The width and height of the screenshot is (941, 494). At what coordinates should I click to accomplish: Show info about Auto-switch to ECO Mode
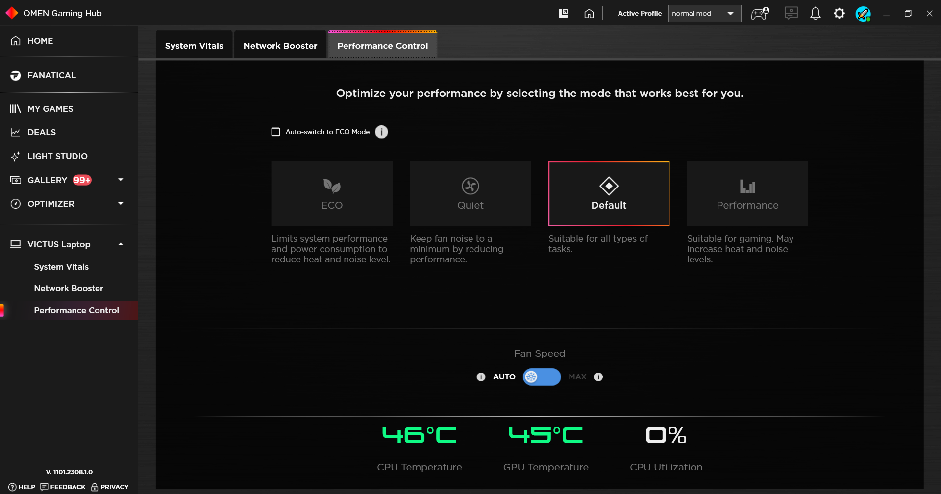click(381, 132)
